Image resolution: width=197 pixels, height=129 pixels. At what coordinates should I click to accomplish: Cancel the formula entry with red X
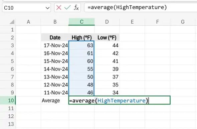(59, 8)
